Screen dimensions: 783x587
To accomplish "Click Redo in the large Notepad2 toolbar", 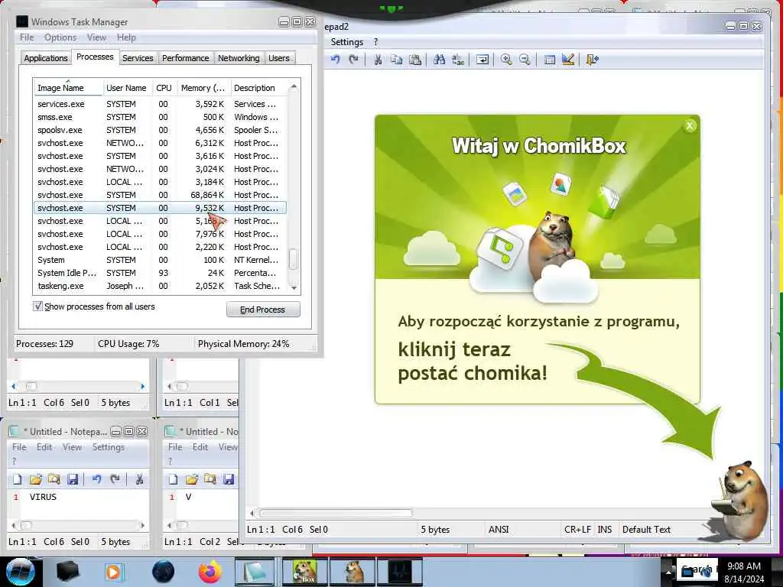I will 353,60.
